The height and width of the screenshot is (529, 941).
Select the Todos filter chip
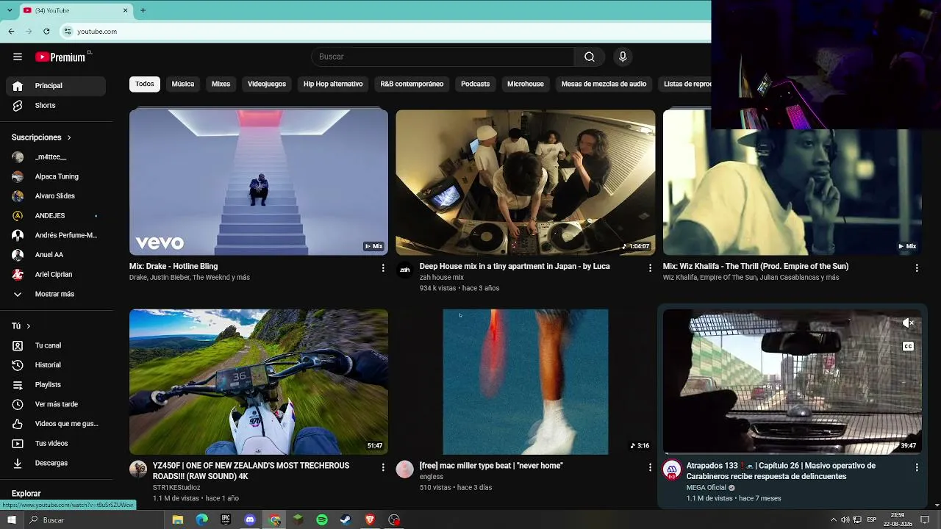[145, 84]
